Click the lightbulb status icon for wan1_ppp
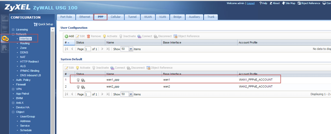This screenshot has width=331, height=134. [x=78, y=80]
